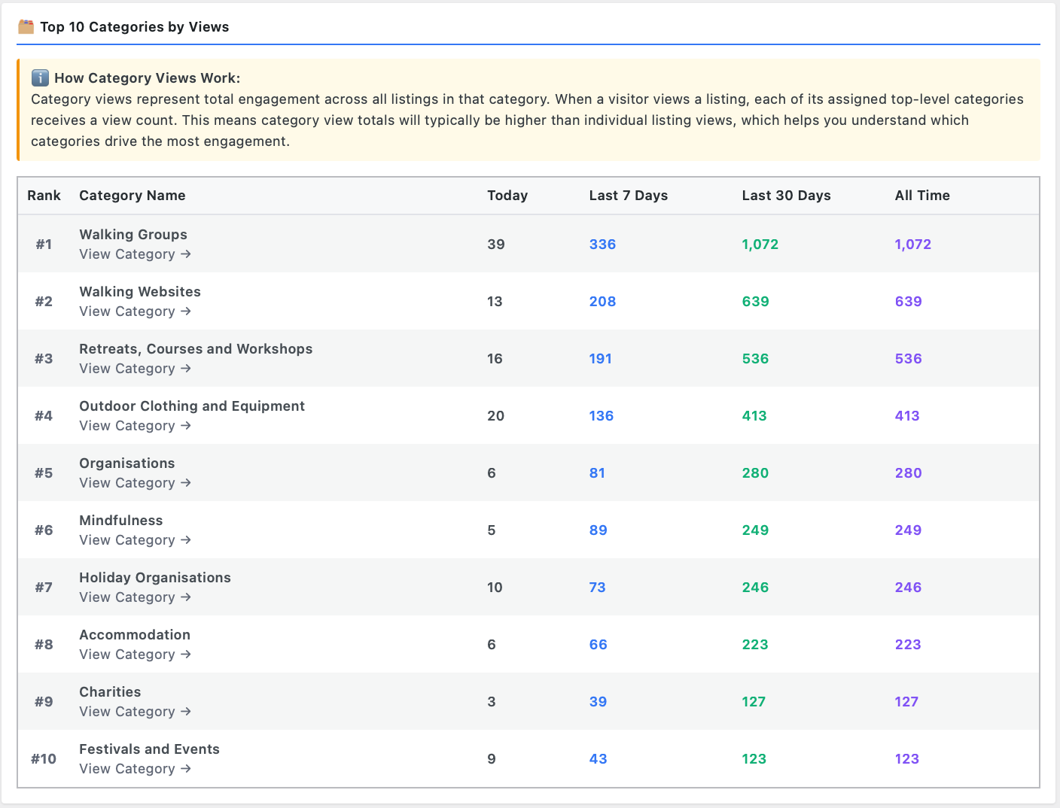
Task: Click the Last 7 Days column header
Action: point(628,196)
